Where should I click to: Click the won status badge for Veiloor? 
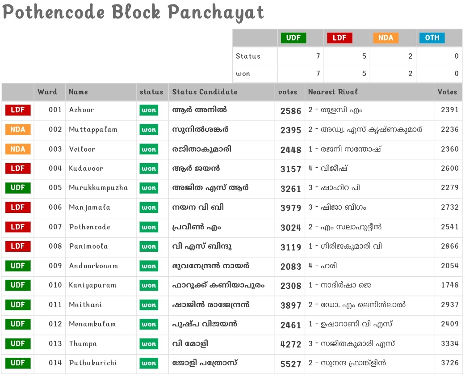149,149
